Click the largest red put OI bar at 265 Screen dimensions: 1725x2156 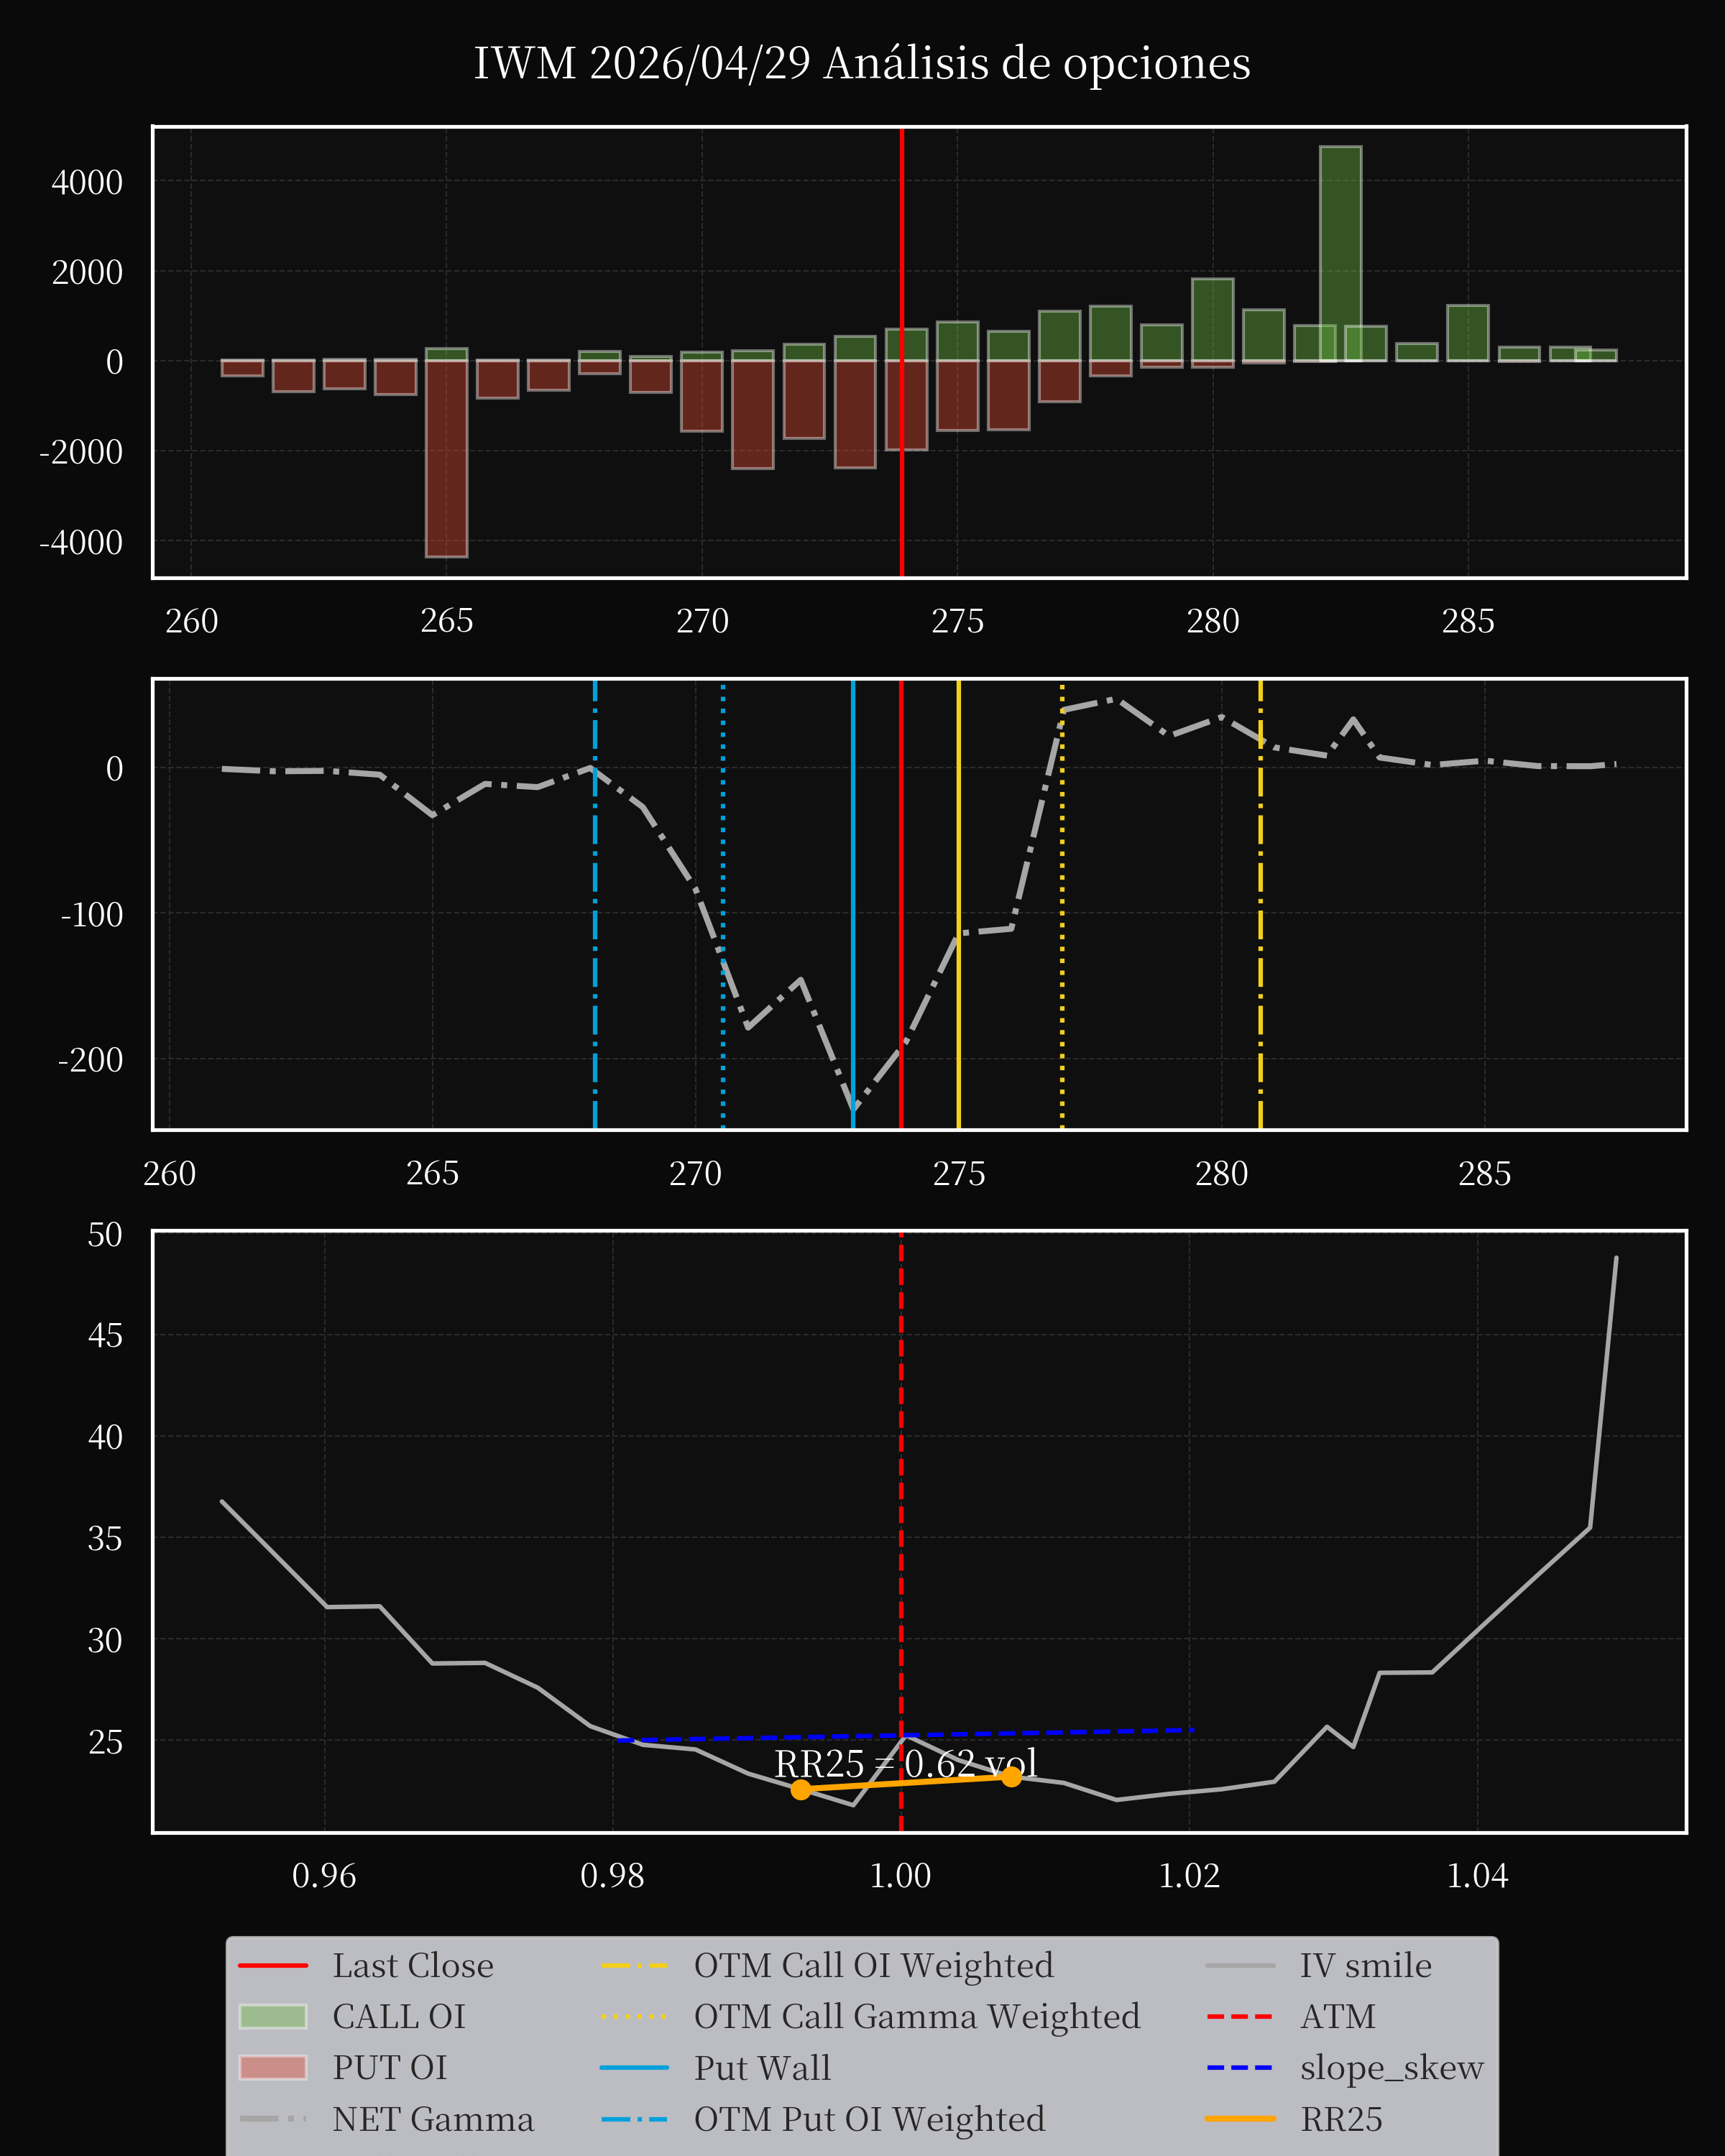[446, 458]
